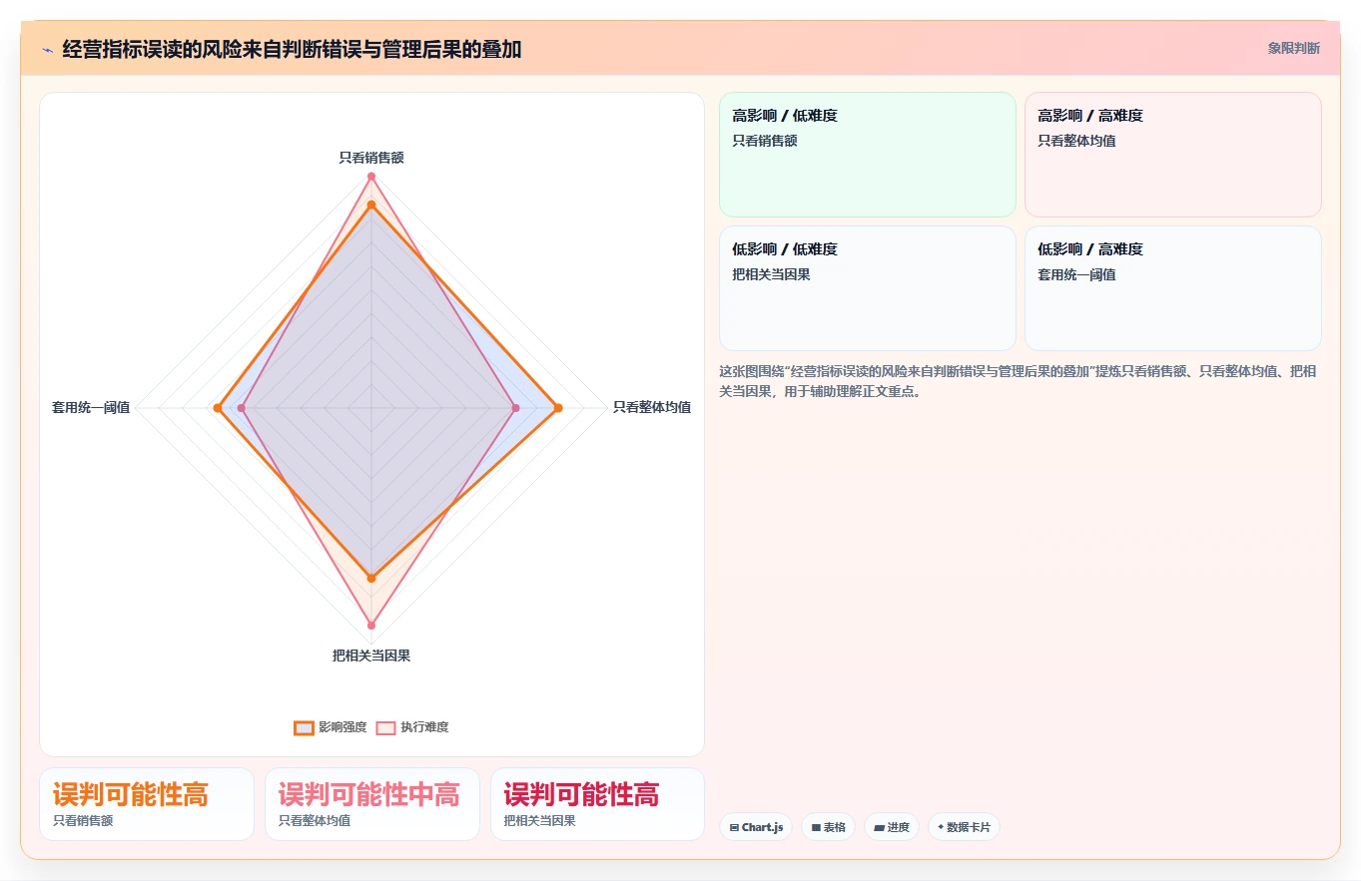The width and height of the screenshot is (1361, 881).
Task: Open the 高影响 / 高难度 quadrant card
Action: (1172, 155)
